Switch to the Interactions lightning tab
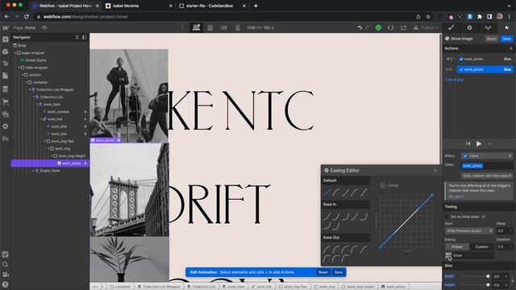 pyautogui.click(x=507, y=28)
